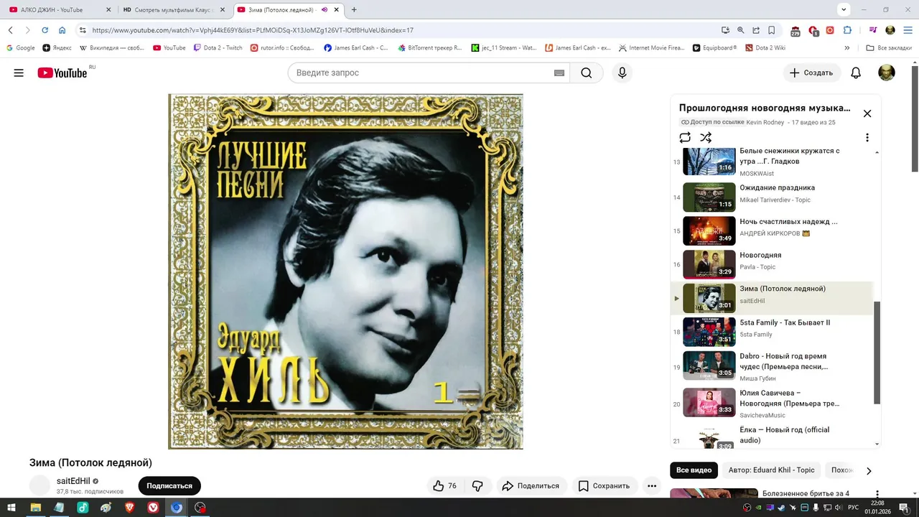Close the playlist panel
This screenshot has width=919, height=517.
[x=867, y=113]
